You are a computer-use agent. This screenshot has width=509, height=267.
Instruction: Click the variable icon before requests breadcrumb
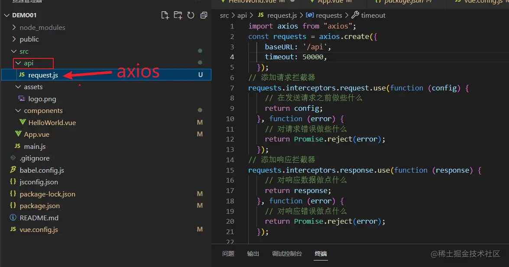pos(310,15)
